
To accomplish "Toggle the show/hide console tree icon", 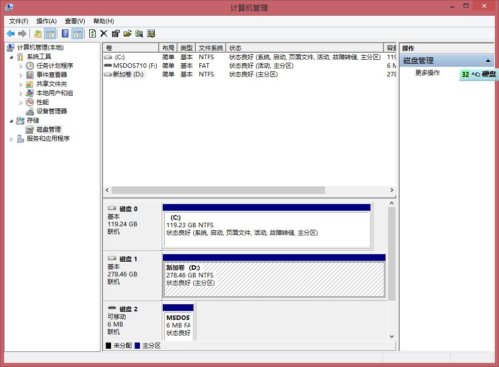I will point(50,33).
